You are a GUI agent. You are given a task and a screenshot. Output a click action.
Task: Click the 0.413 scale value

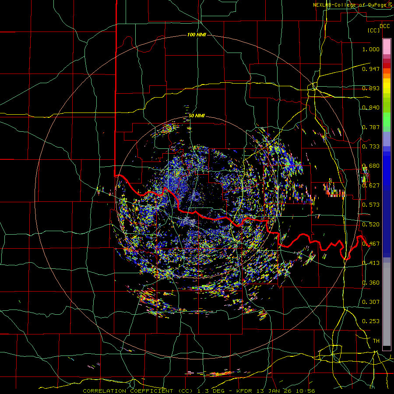(x=371, y=263)
